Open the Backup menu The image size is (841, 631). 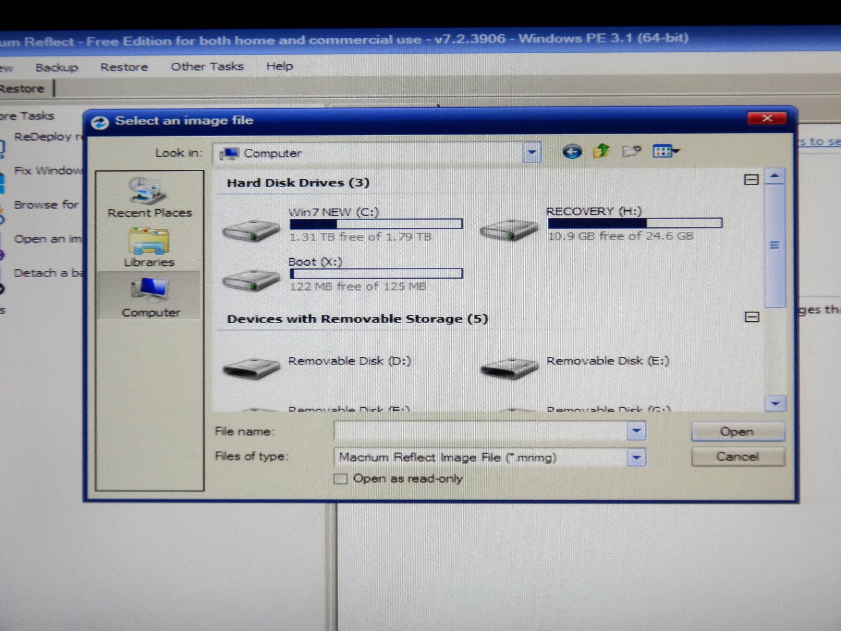click(x=57, y=68)
